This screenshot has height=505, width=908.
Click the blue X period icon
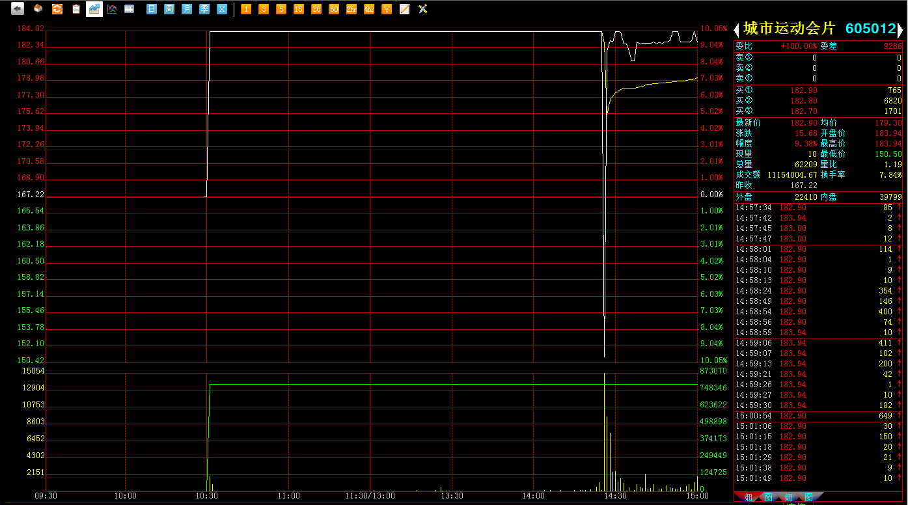(x=222, y=9)
